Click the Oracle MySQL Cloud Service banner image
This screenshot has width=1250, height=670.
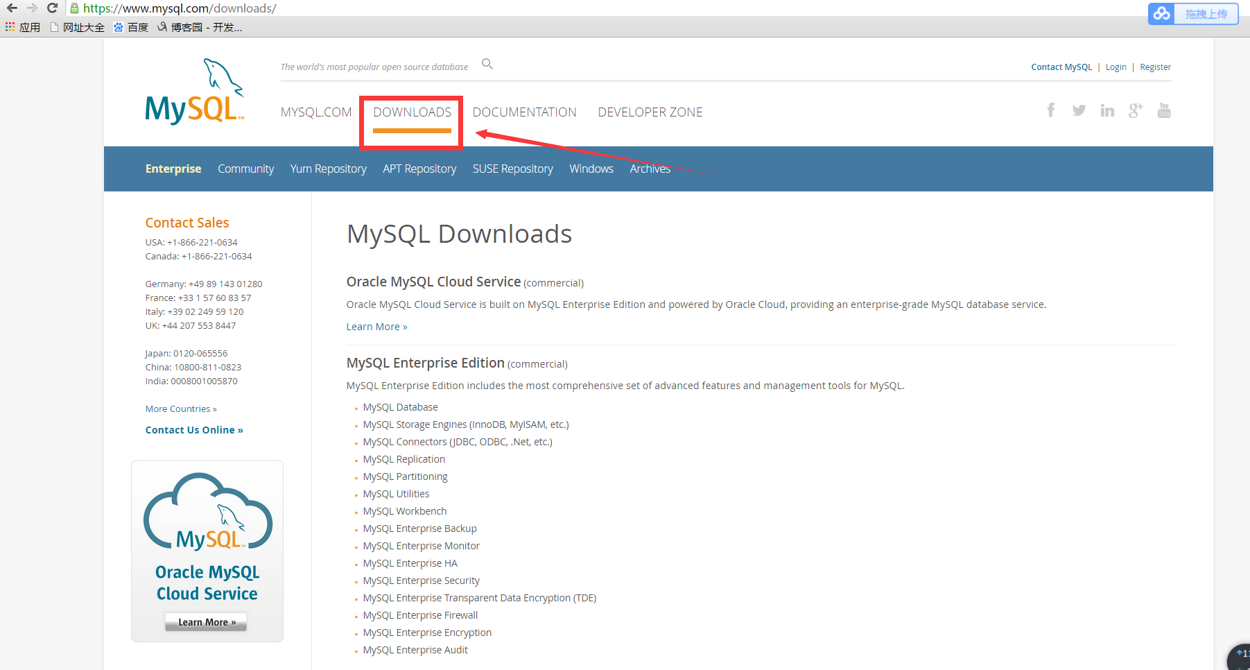(207, 551)
